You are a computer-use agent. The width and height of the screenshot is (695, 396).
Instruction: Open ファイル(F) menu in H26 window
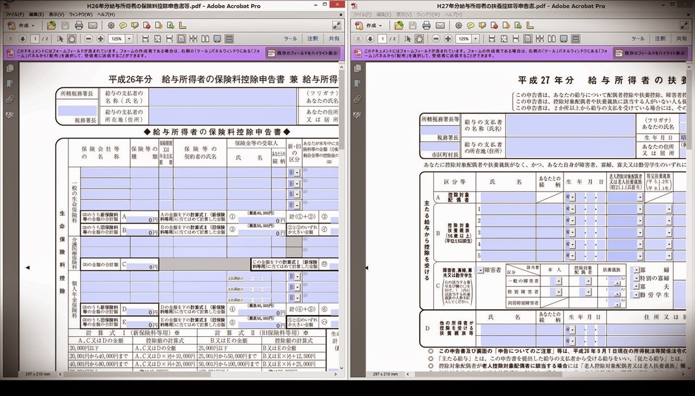click(x=15, y=13)
